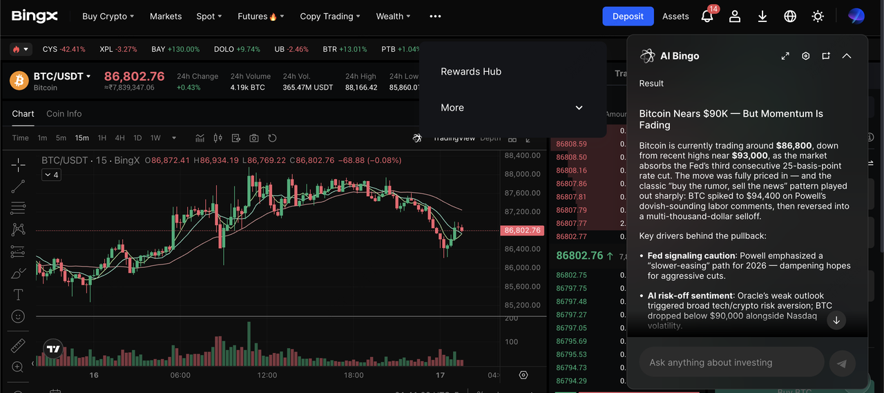Open Rewards Hub from the menu
The width and height of the screenshot is (884, 393).
point(471,72)
